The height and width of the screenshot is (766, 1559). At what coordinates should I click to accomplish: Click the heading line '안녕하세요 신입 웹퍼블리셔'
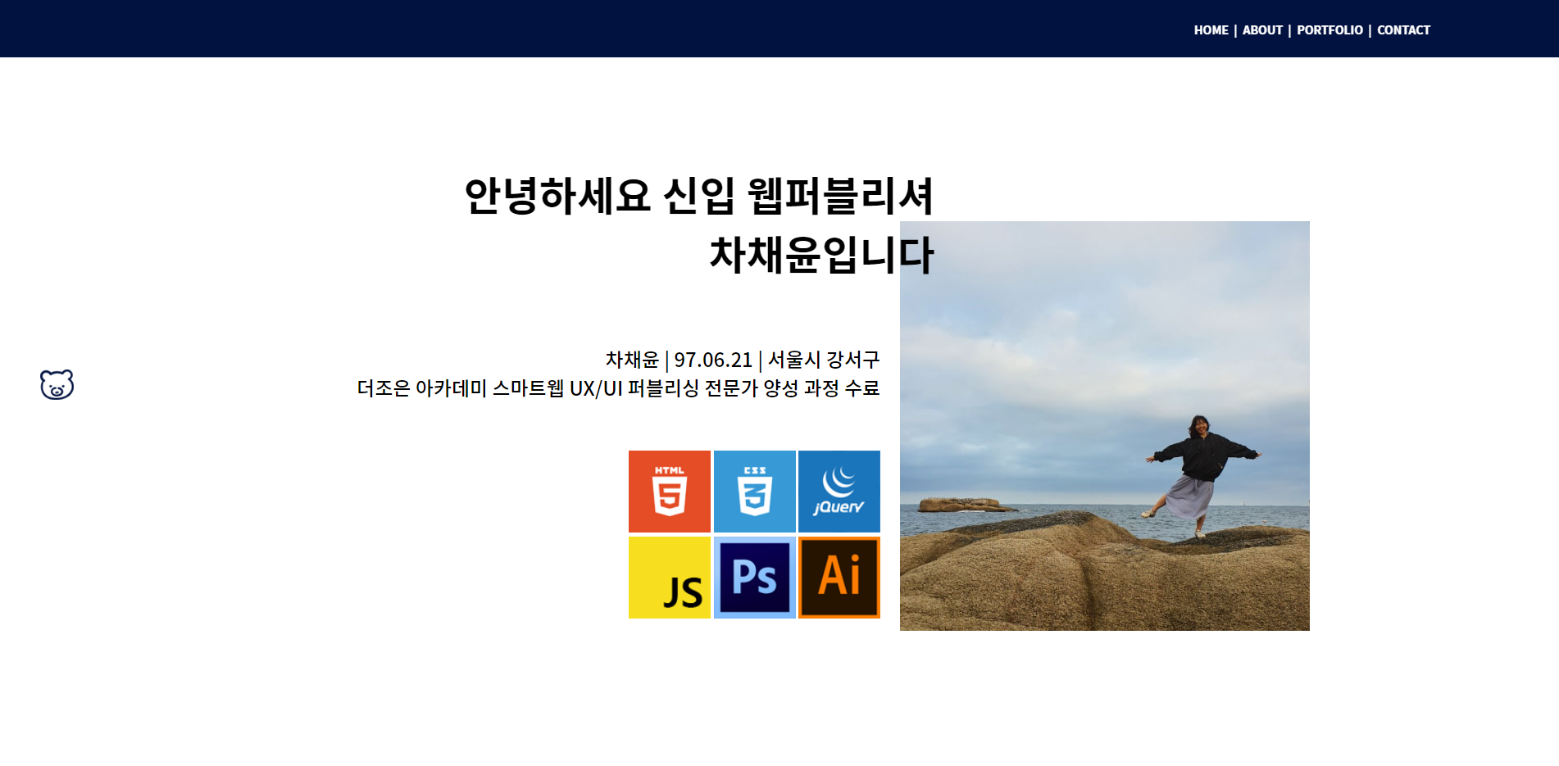tap(699, 196)
